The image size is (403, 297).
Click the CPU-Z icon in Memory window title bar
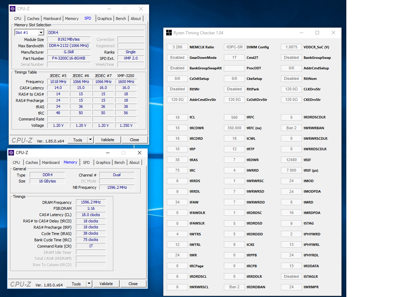(x=12, y=153)
